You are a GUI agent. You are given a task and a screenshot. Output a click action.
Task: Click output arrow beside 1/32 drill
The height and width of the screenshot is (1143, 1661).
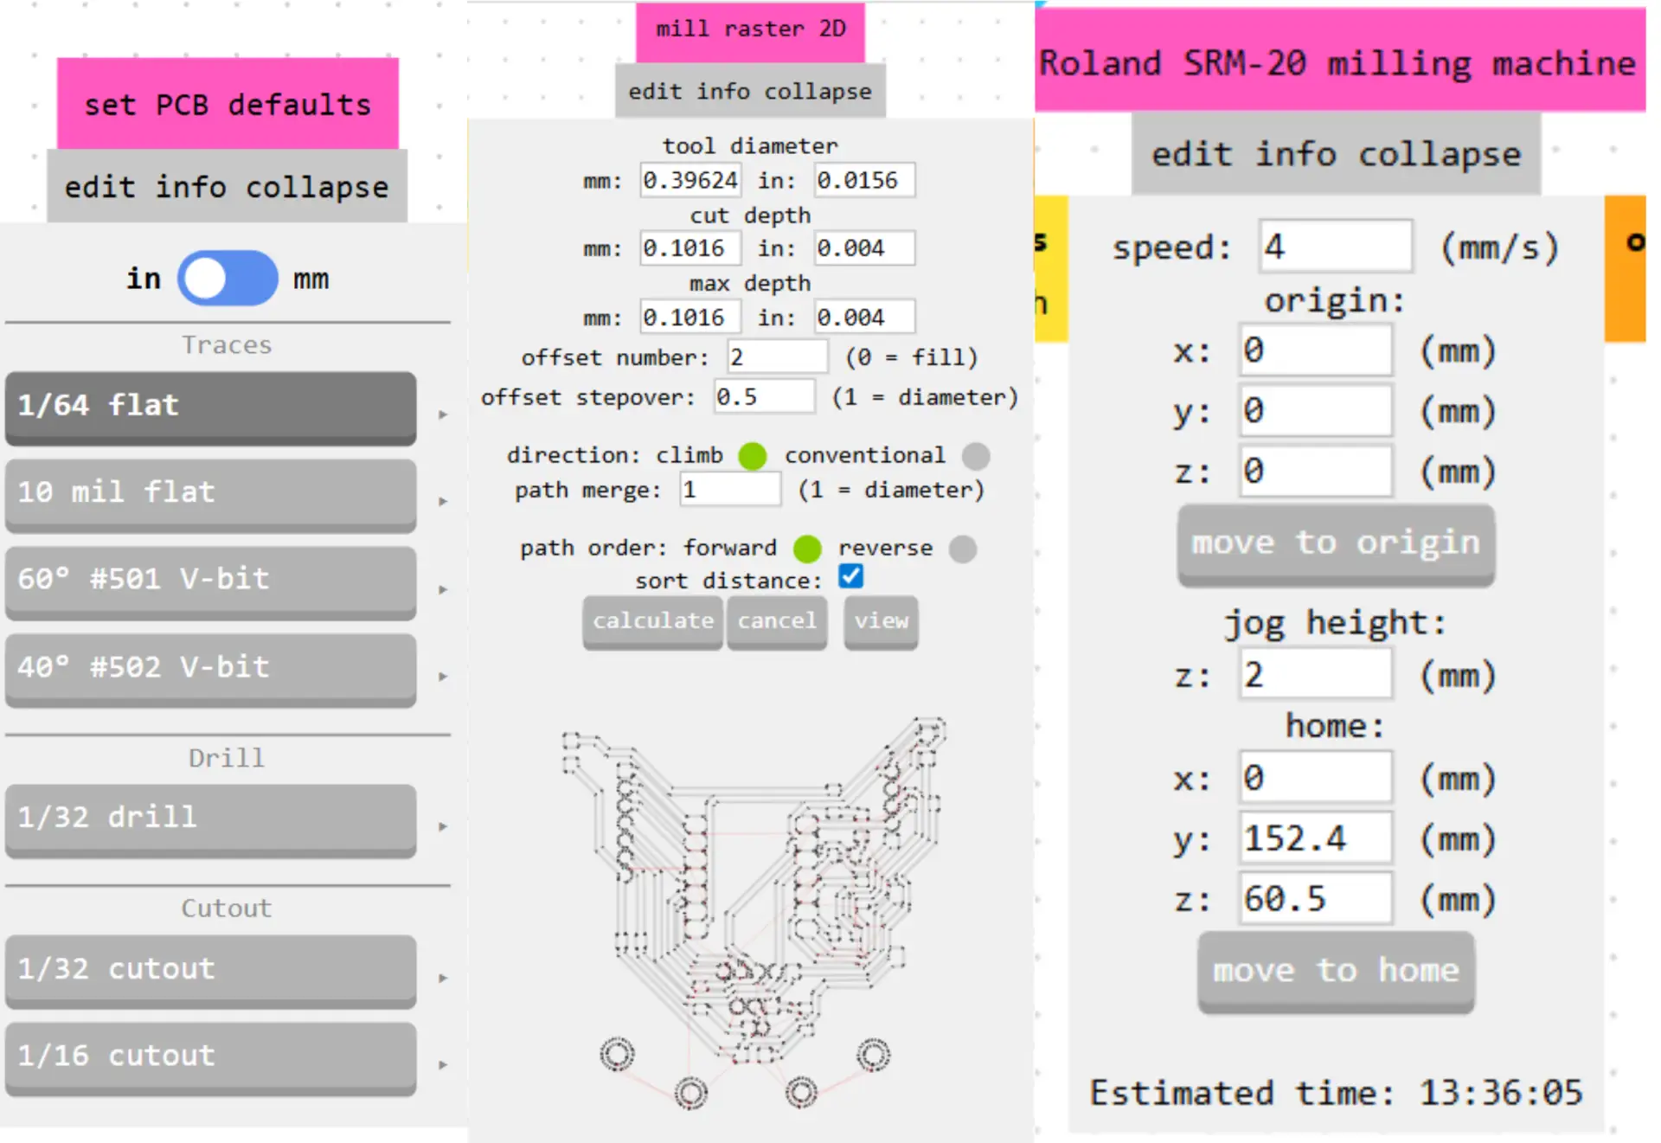click(443, 827)
